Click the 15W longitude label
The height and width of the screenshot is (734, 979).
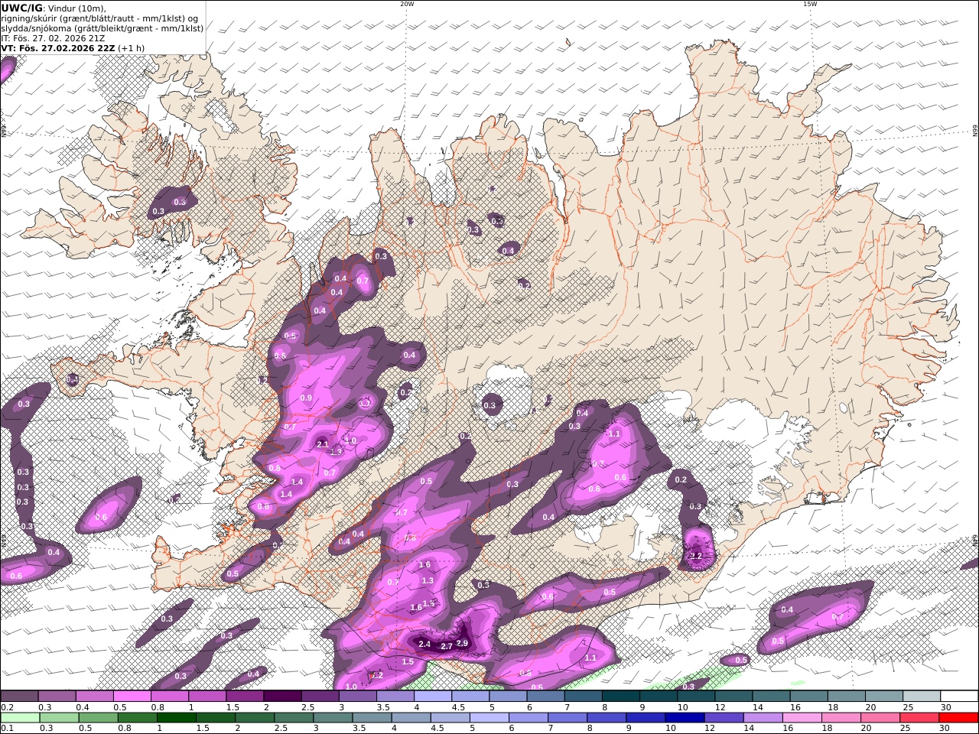pos(810,4)
